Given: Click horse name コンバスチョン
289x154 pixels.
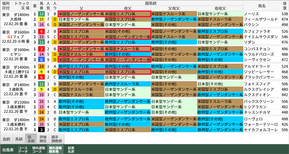Looking at the screenshot, I should (257, 49).
